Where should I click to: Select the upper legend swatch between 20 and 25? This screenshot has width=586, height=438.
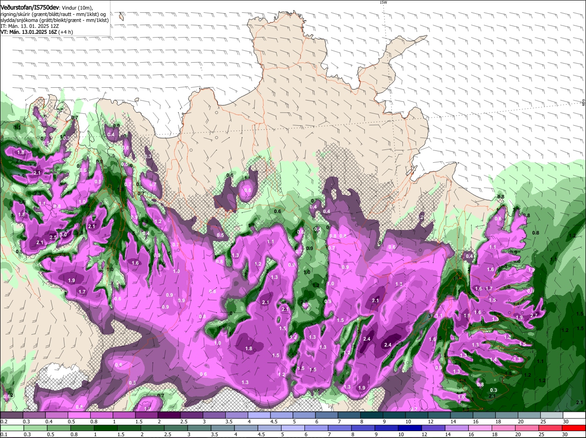pyautogui.click(x=528, y=416)
